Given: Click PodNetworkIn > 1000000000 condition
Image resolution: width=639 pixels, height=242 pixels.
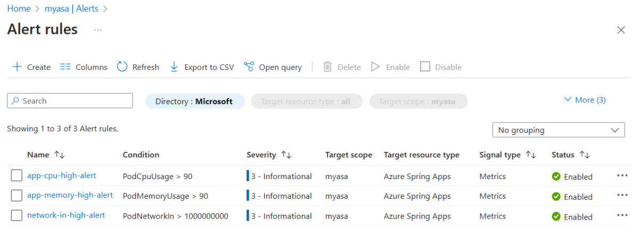Looking at the screenshot, I should point(176,216).
